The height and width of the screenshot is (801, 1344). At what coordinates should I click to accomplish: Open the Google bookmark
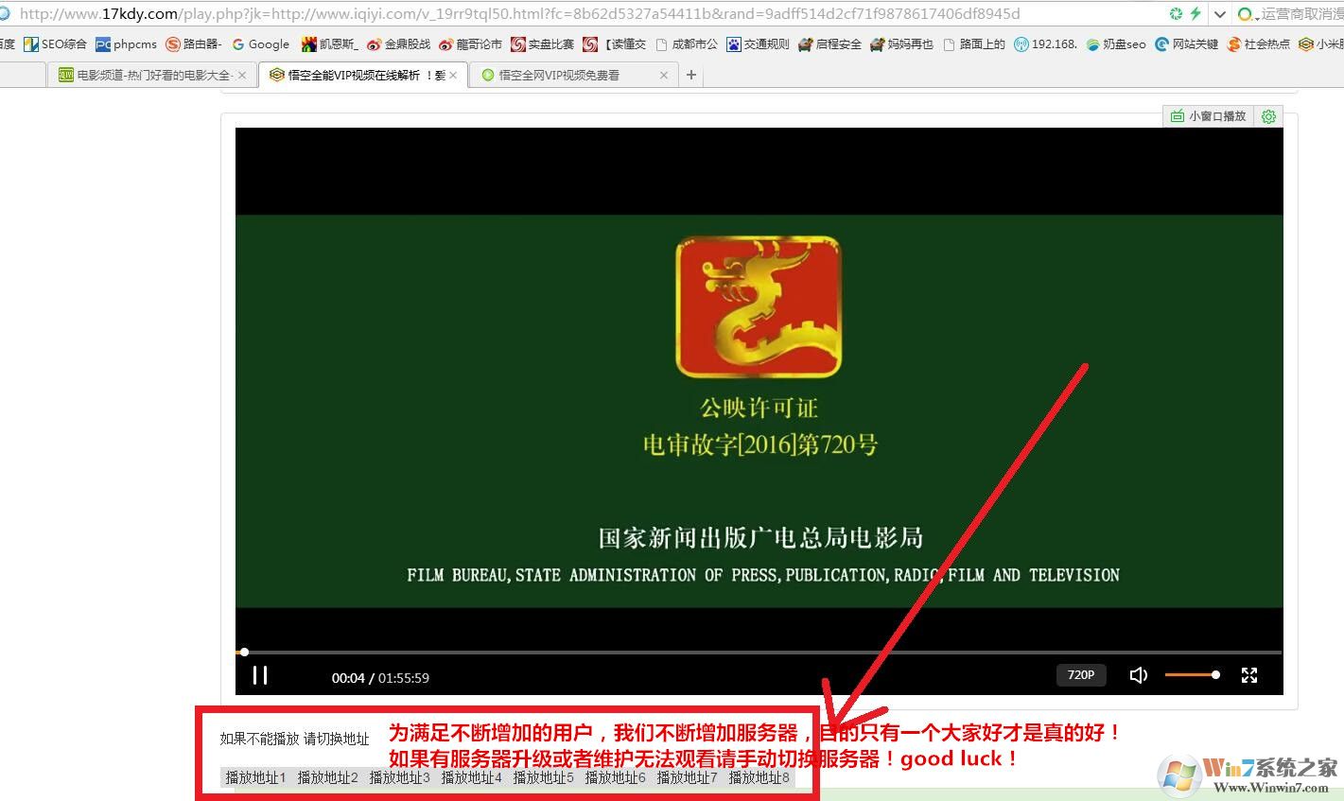tap(261, 44)
